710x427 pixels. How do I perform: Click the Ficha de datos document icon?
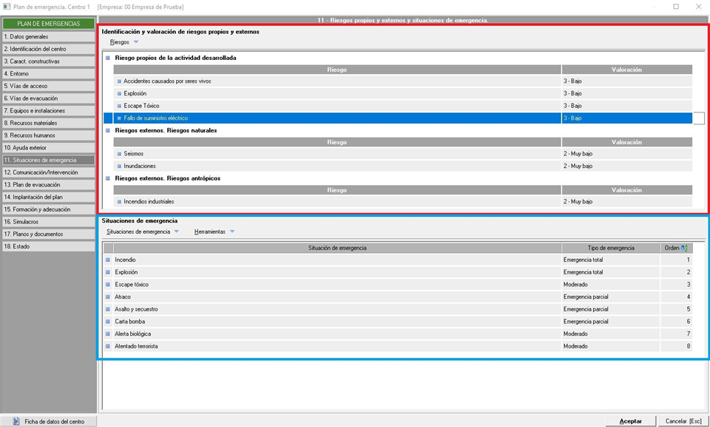coord(16,422)
